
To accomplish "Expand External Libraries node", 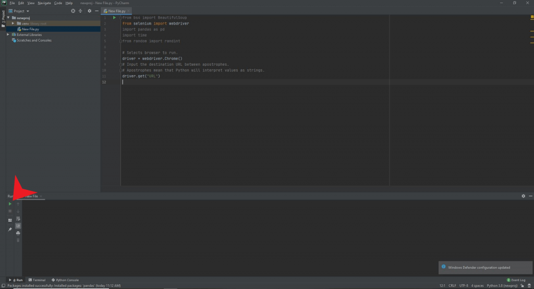I will (8, 35).
